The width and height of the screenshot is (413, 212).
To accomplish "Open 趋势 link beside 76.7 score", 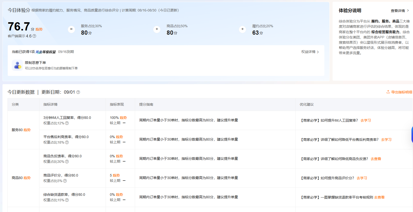I will (39, 29).
